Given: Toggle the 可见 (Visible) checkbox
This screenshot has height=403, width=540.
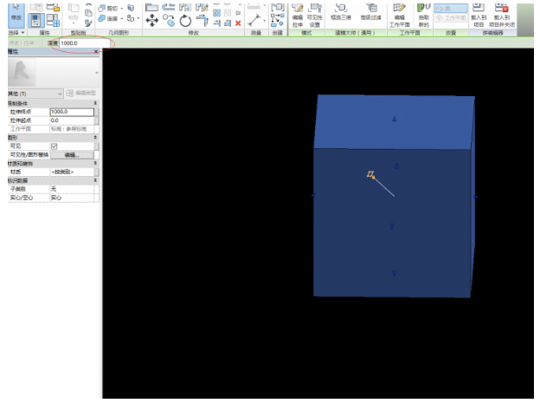Looking at the screenshot, I should click(x=54, y=146).
